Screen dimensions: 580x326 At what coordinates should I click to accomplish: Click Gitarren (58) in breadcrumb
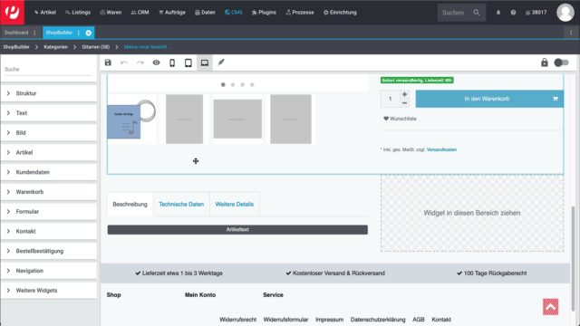click(x=96, y=47)
